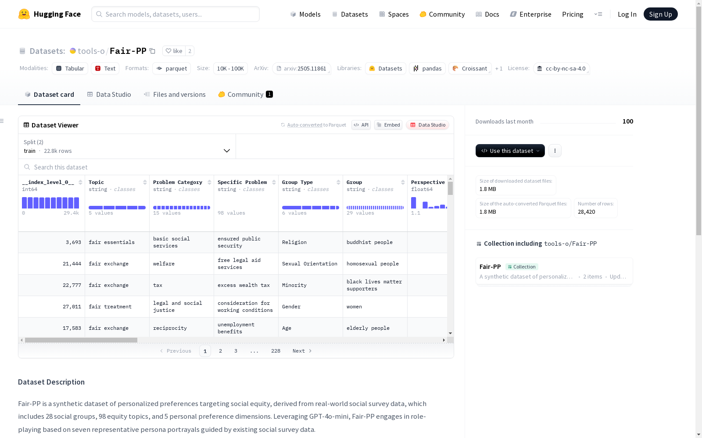Like this dataset with the heart button
Screen dimensions: 702x438
pos(174,51)
